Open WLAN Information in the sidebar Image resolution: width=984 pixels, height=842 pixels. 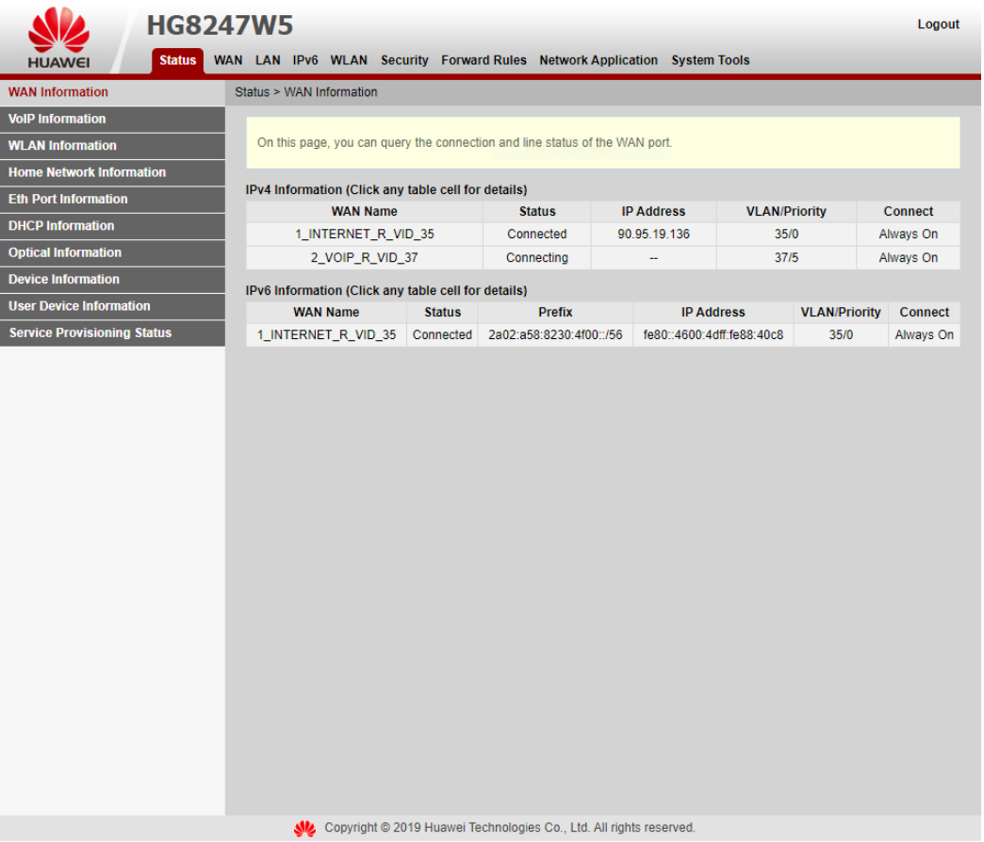pyautogui.click(x=112, y=145)
